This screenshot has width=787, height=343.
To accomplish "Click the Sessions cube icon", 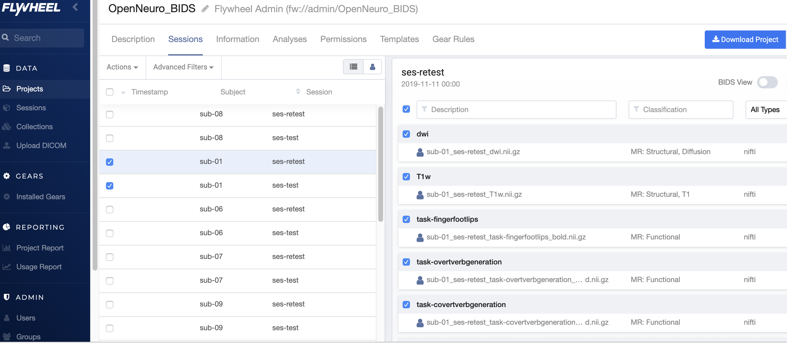I will pos(6,108).
